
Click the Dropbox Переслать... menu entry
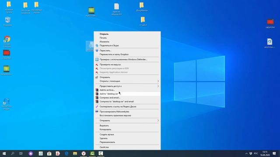127,51
